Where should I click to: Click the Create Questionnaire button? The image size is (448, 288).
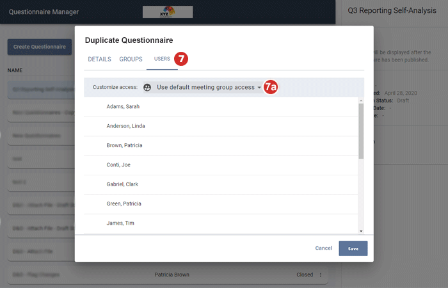pos(40,47)
